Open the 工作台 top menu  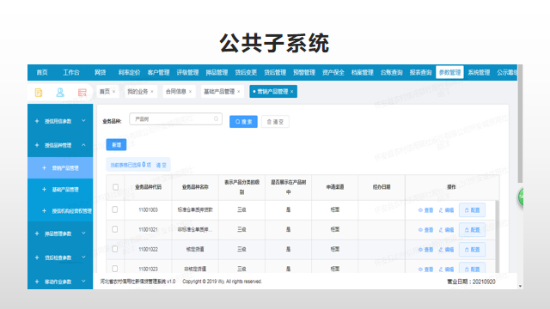point(71,72)
